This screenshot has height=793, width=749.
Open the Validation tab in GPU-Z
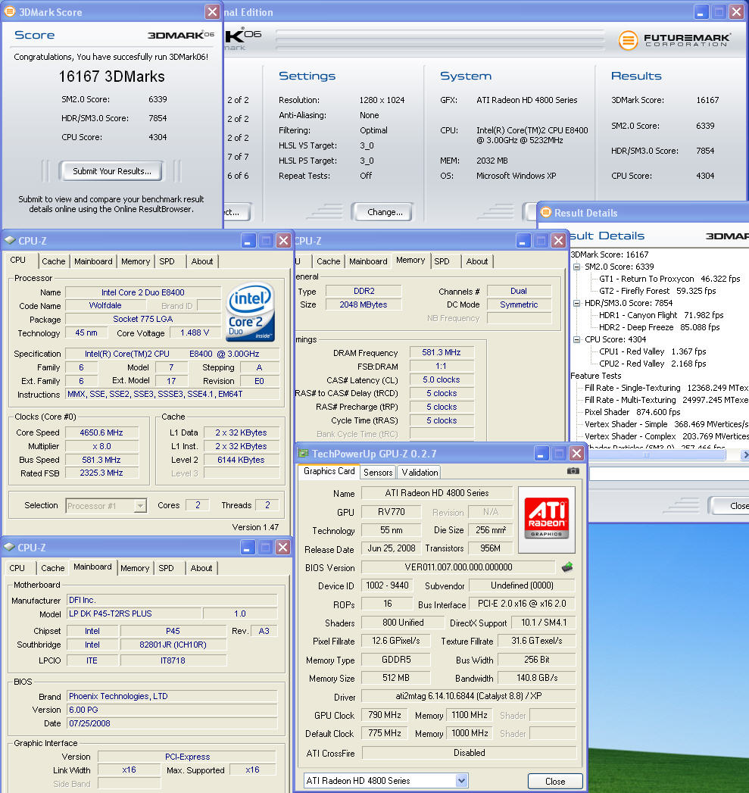click(420, 473)
